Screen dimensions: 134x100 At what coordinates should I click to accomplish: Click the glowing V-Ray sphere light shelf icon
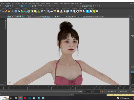(x=58, y=11)
